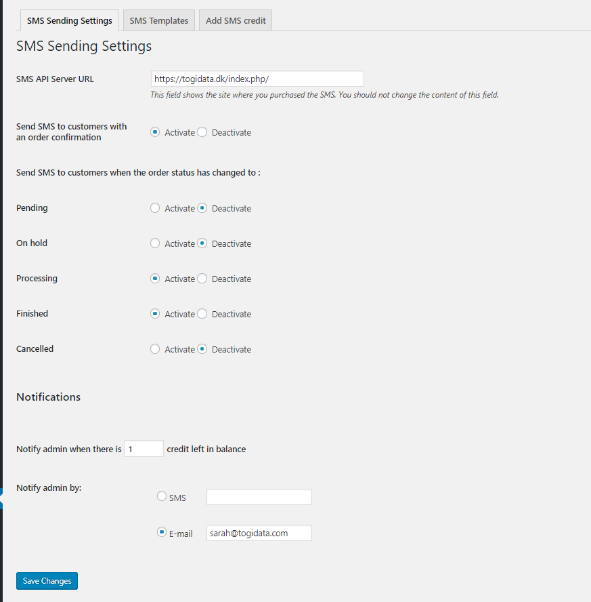Deactivate SMS for Pending status
Image resolution: width=591 pixels, height=602 pixels.
(202, 208)
